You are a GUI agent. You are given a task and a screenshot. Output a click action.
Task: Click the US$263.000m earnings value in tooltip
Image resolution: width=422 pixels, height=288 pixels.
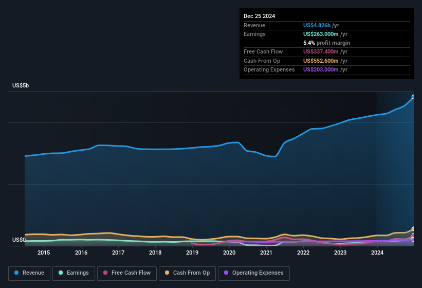pos(321,34)
